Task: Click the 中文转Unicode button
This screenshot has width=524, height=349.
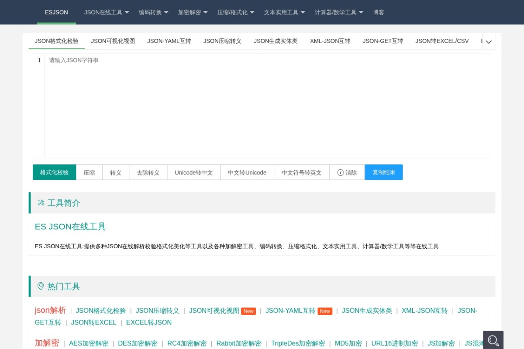Action: click(247, 172)
